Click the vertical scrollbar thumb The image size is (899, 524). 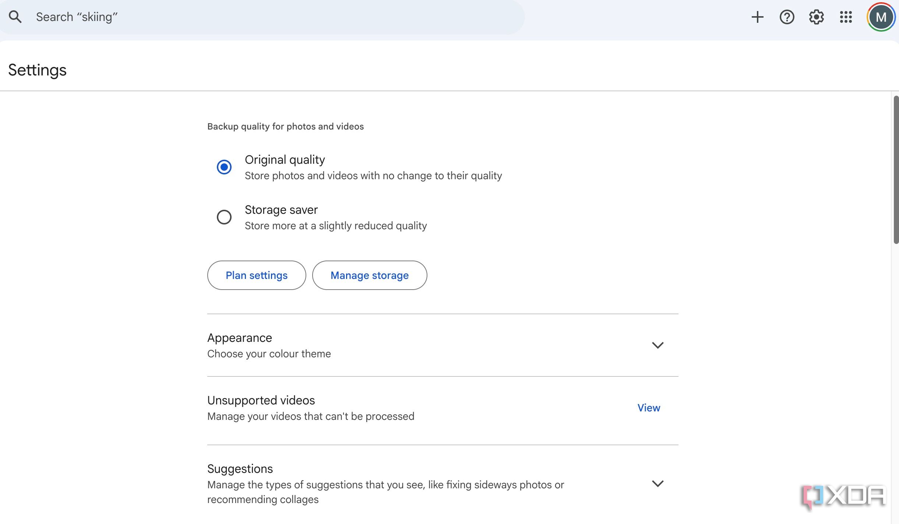click(x=896, y=169)
